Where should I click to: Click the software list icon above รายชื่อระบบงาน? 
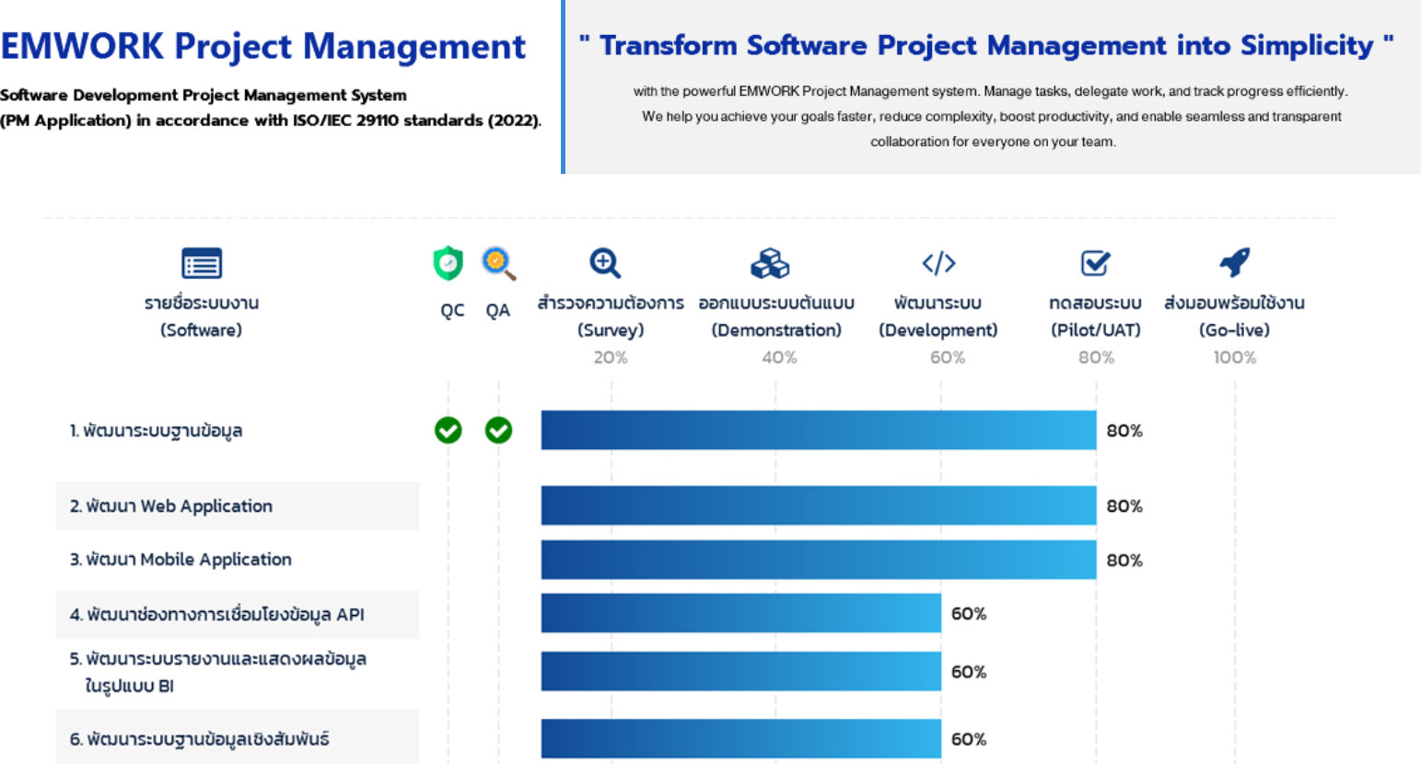(202, 263)
